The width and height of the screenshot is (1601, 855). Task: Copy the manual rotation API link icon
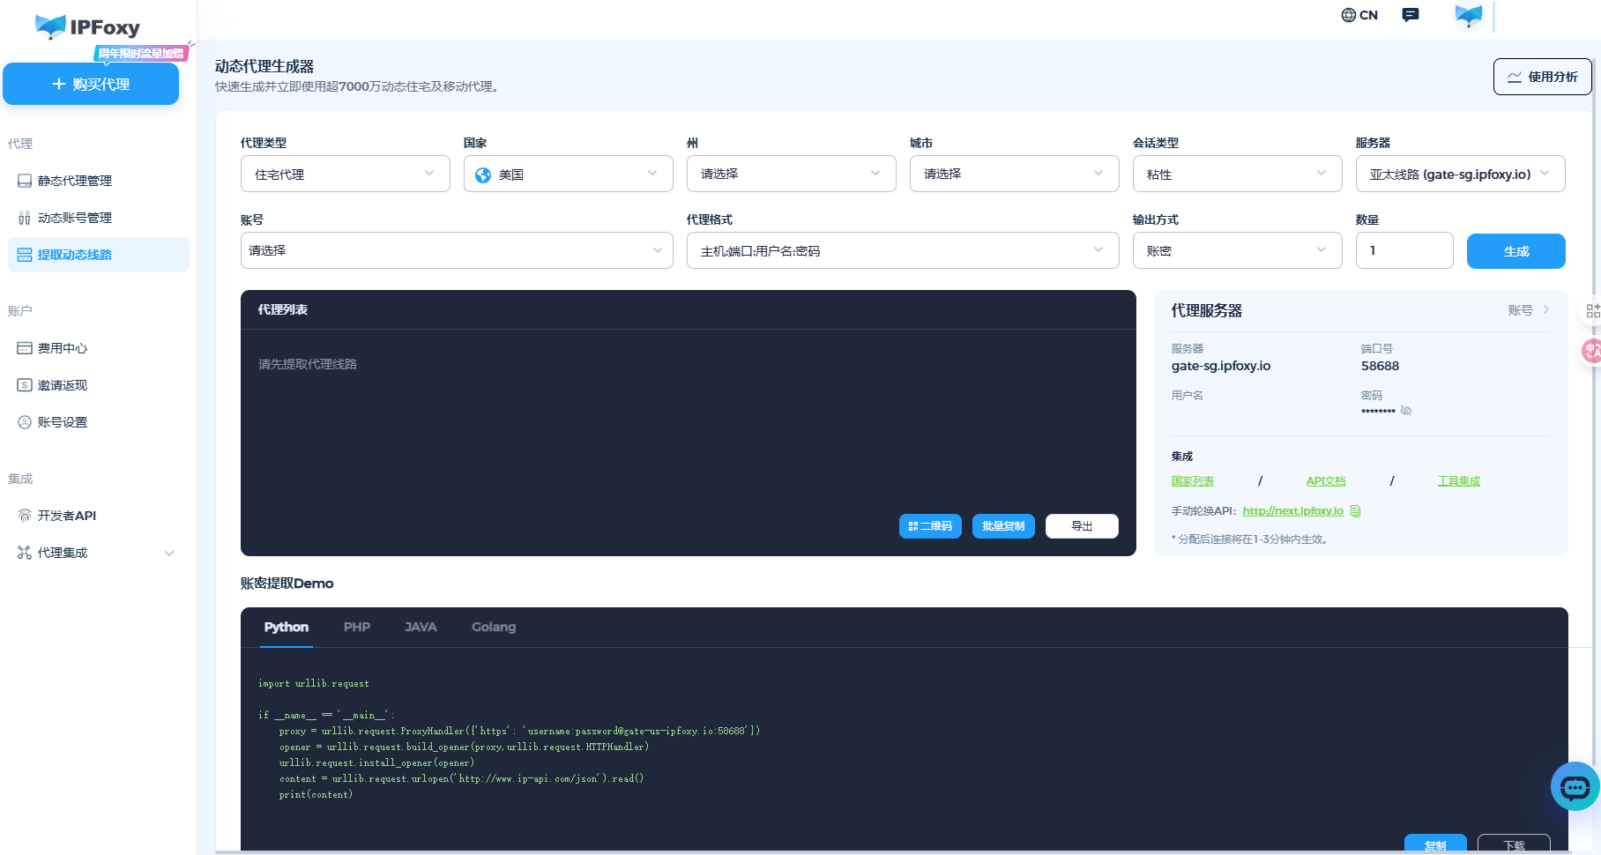pyautogui.click(x=1356, y=511)
